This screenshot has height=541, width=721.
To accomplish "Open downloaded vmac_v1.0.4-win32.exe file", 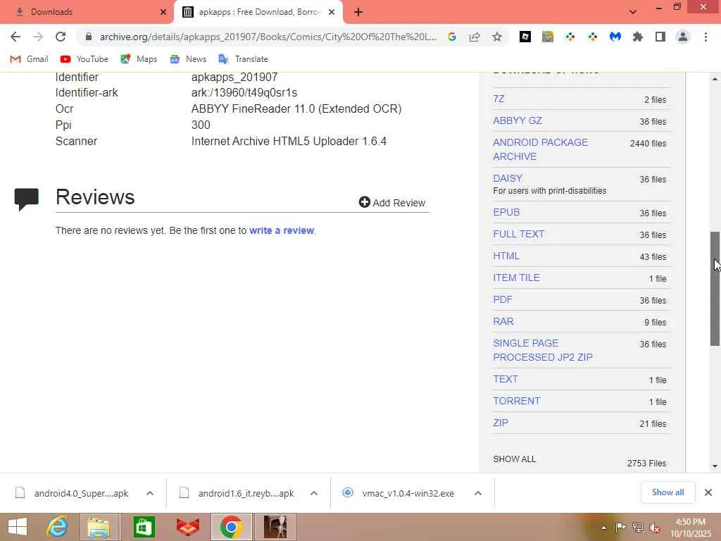I will coord(399,493).
